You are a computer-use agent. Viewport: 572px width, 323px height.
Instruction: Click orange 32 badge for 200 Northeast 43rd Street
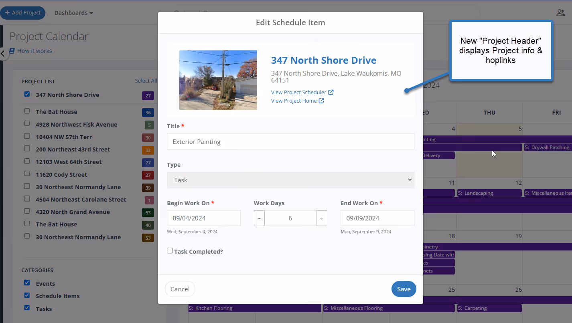[148, 150]
